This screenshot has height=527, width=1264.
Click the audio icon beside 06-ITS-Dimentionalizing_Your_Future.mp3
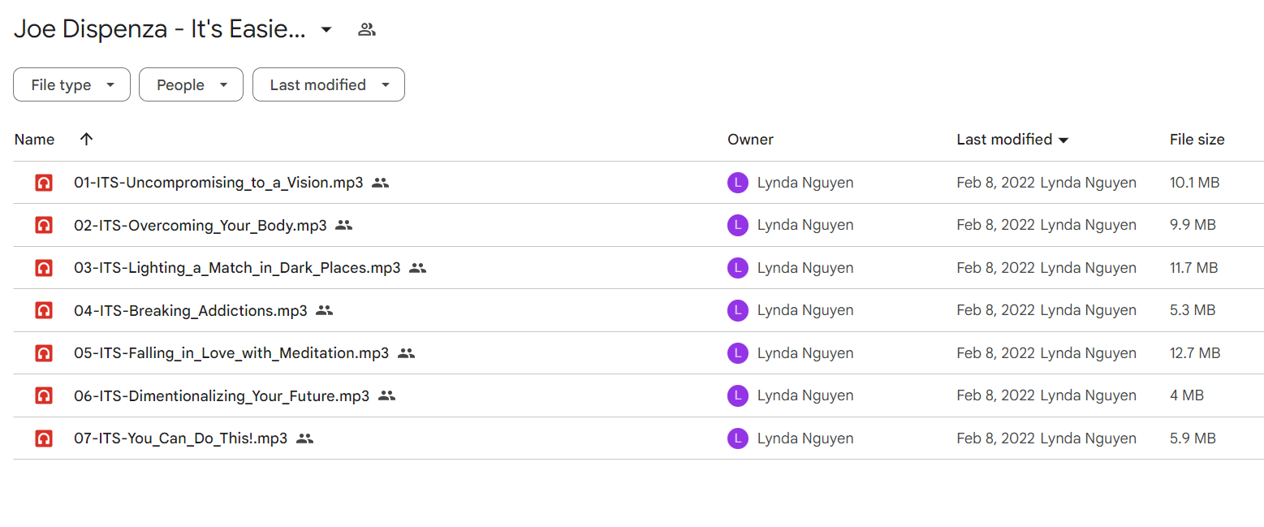click(x=44, y=395)
